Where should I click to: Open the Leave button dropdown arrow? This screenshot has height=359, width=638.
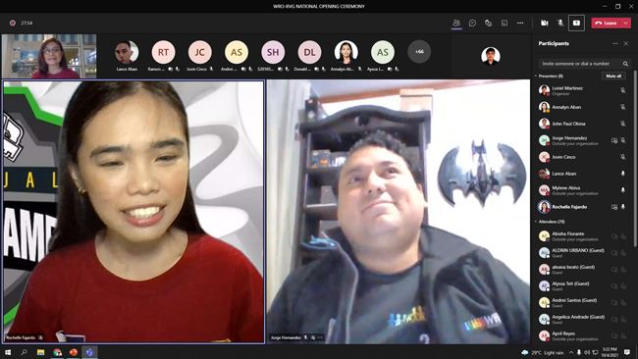(x=626, y=24)
